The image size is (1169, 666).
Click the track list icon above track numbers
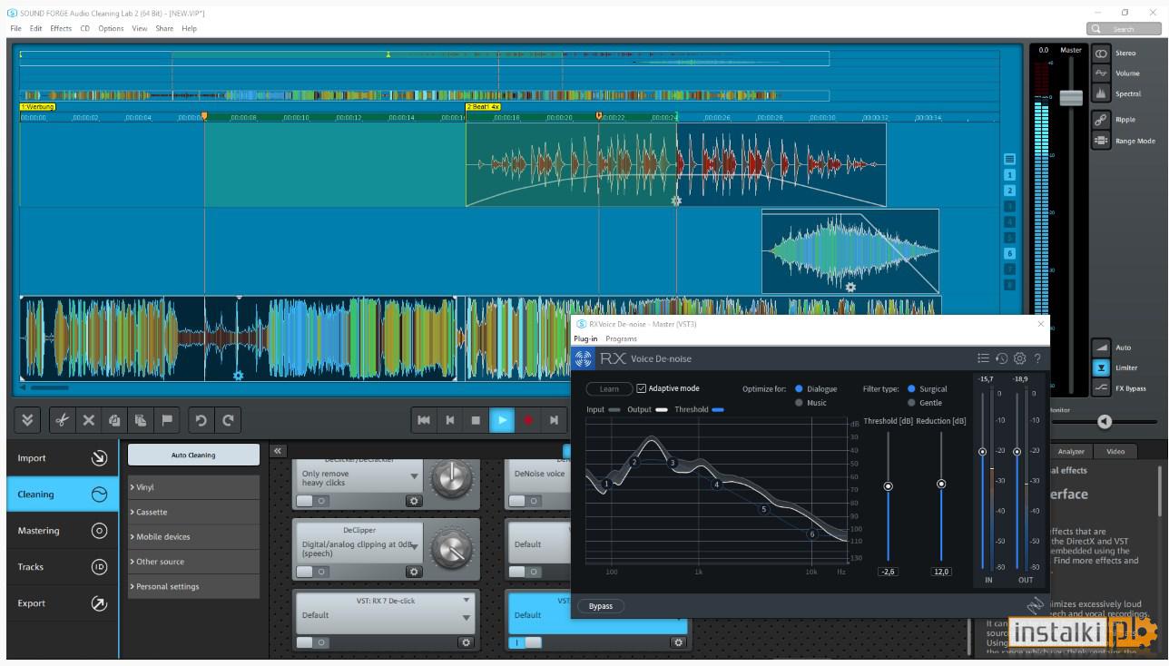coord(1009,159)
